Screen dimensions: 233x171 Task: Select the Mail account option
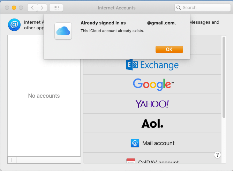coord(152,143)
